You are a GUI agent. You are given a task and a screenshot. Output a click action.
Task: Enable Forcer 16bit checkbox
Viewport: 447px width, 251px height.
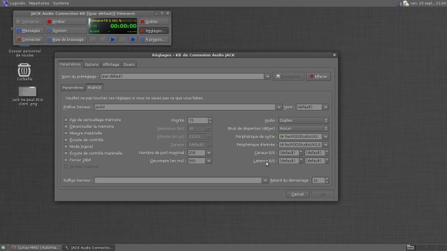(x=66, y=160)
